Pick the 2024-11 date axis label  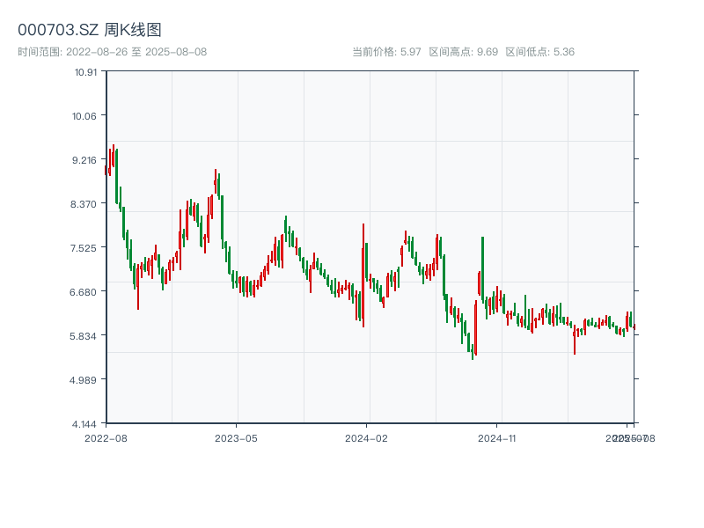coord(497,437)
